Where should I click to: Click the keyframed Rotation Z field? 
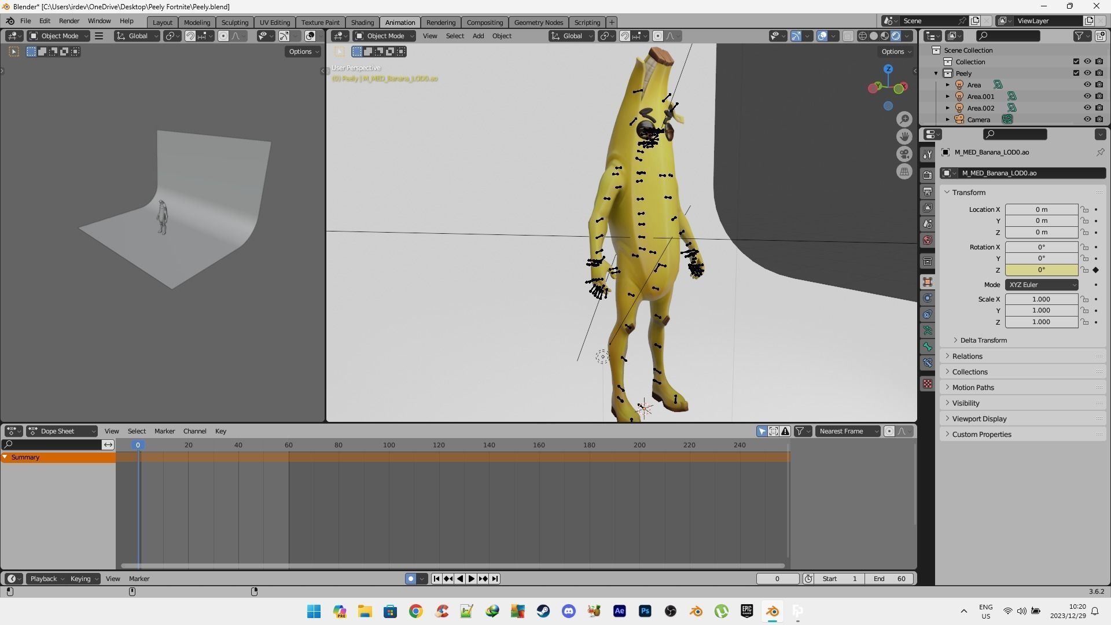click(x=1042, y=270)
